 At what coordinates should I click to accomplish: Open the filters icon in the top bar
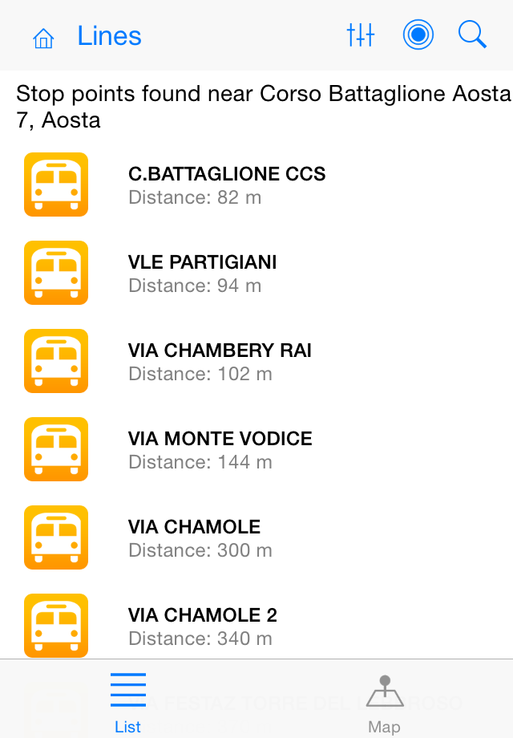click(x=361, y=34)
